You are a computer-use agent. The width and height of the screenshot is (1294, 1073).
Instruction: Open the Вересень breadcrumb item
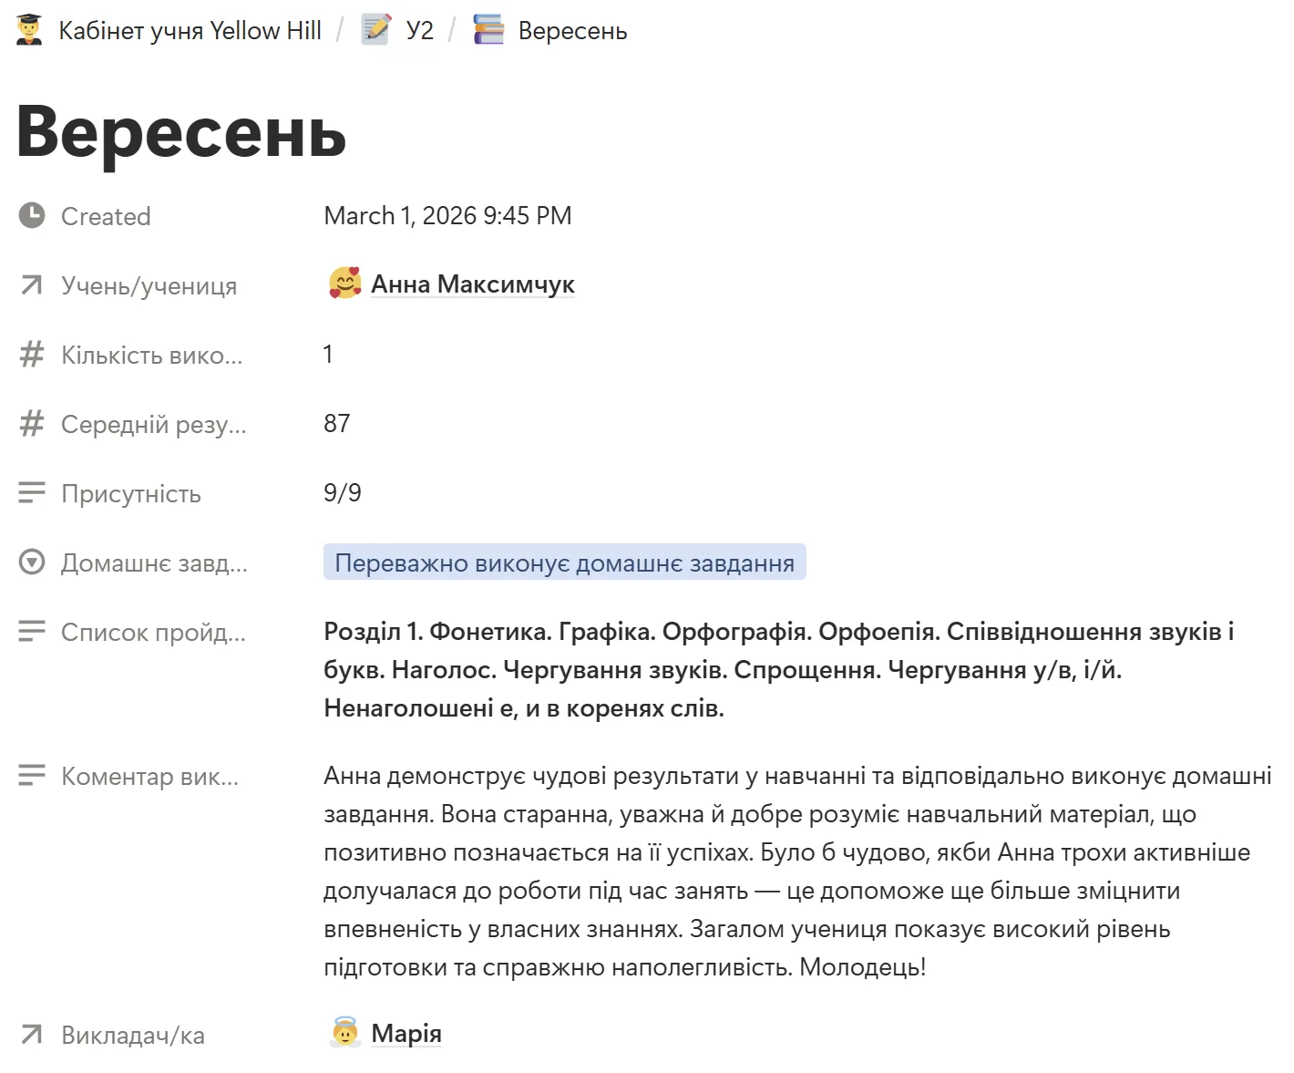[572, 31]
